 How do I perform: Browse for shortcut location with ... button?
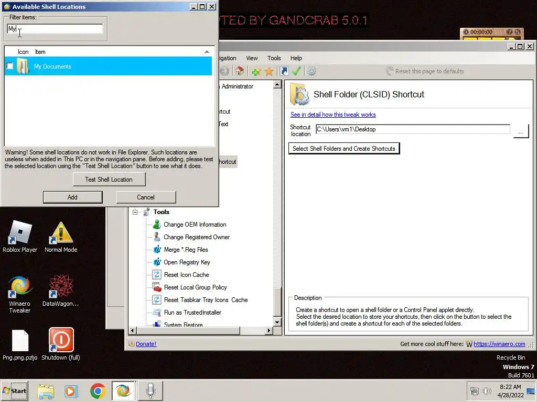point(521,131)
